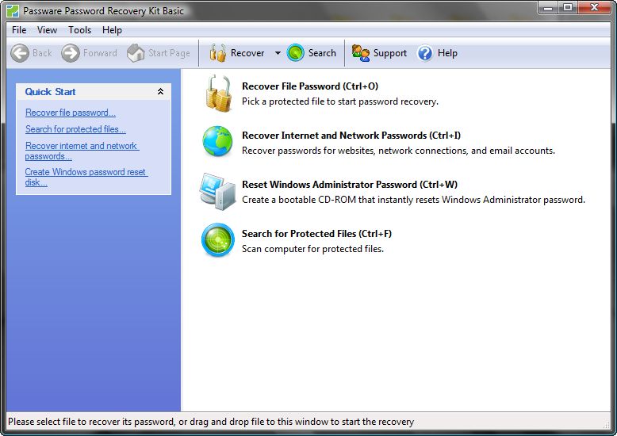Image resolution: width=617 pixels, height=436 pixels.
Task: Click 'Search for Protected Files (Ctrl+F)' heading
Action: click(316, 234)
